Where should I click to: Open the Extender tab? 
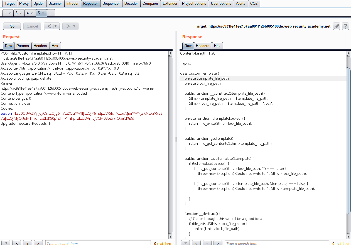[170, 4]
